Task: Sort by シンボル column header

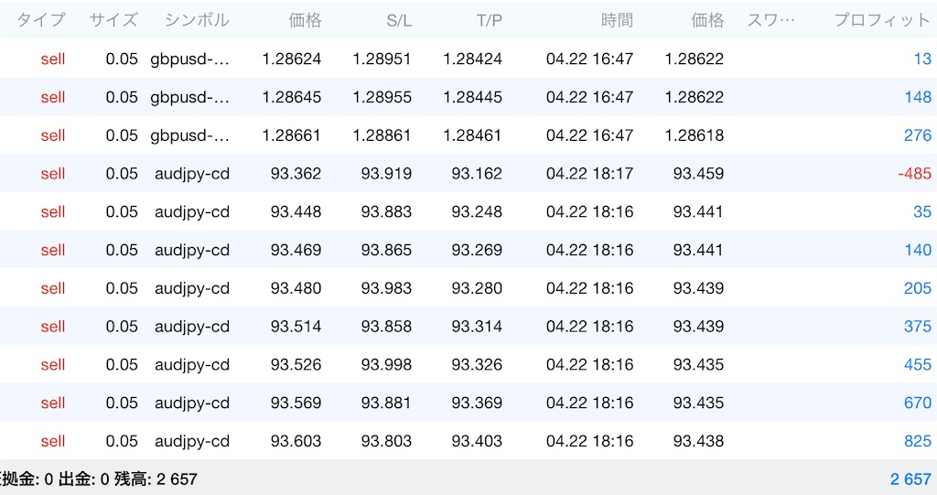Action: click(x=197, y=20)
